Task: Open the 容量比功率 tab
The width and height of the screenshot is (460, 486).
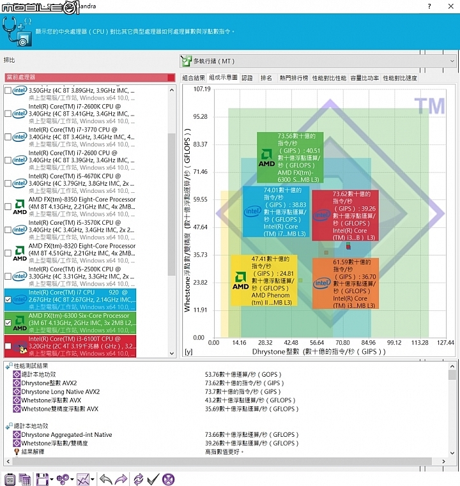Action: coord(365,78)
